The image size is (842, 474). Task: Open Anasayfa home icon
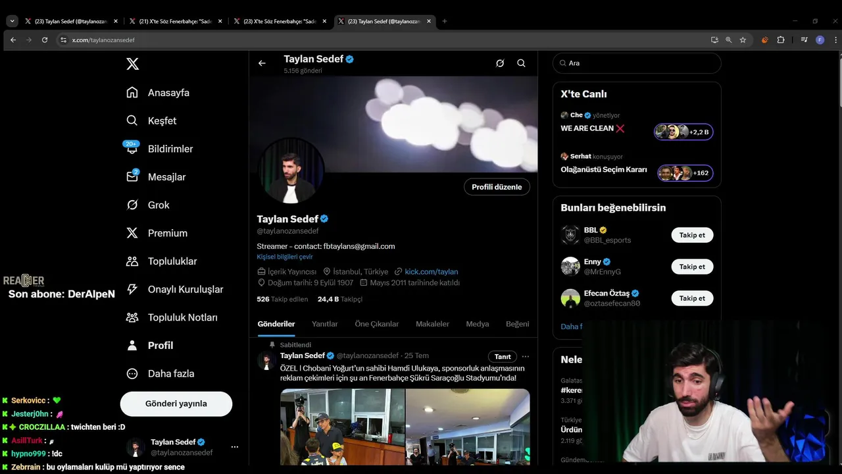coord(132,92)
